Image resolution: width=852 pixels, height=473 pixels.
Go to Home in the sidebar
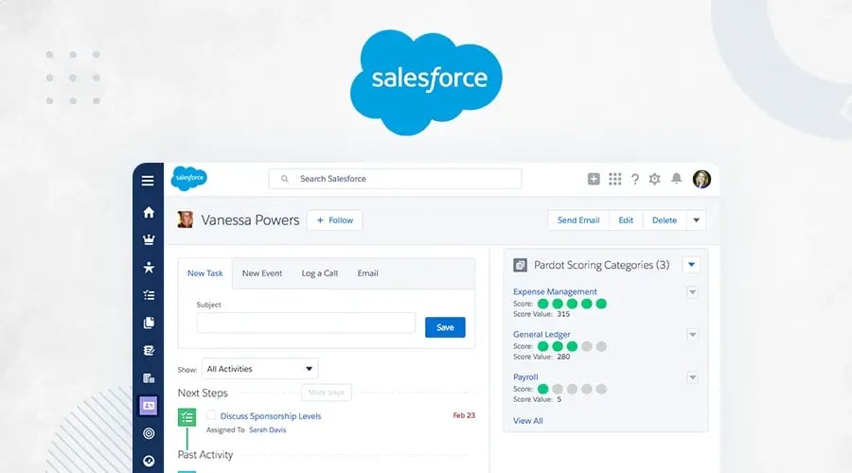tap(149, 212)
